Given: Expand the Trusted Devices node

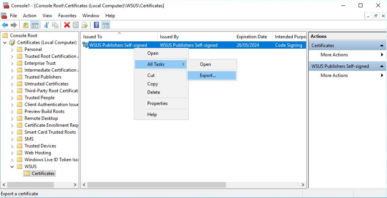Looking at the screenshot, I should click(12, 146).
